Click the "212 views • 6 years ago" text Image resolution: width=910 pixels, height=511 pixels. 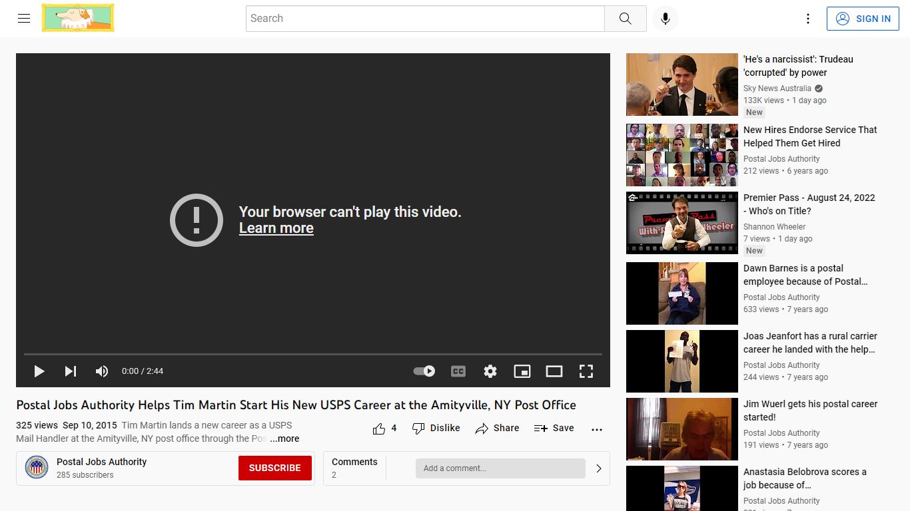(786, 171)
